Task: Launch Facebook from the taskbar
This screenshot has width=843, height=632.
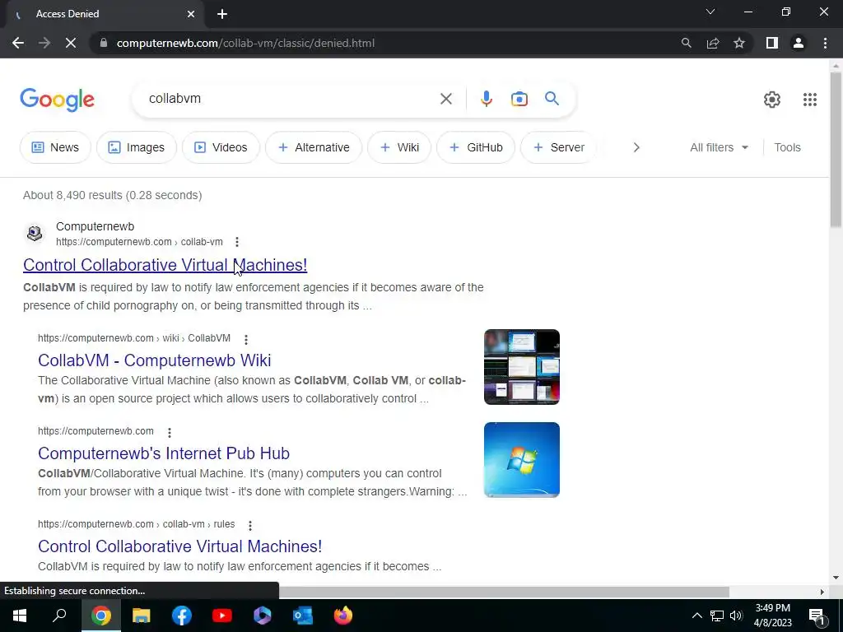Action: 182,616
